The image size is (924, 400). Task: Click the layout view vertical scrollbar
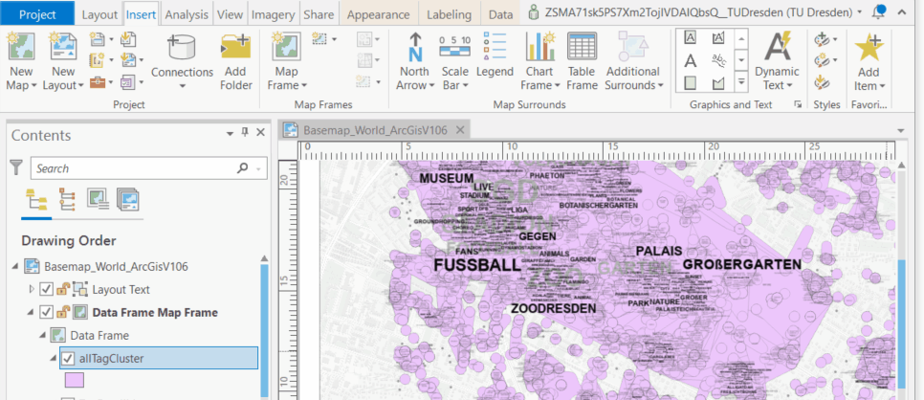click(901, 322)
